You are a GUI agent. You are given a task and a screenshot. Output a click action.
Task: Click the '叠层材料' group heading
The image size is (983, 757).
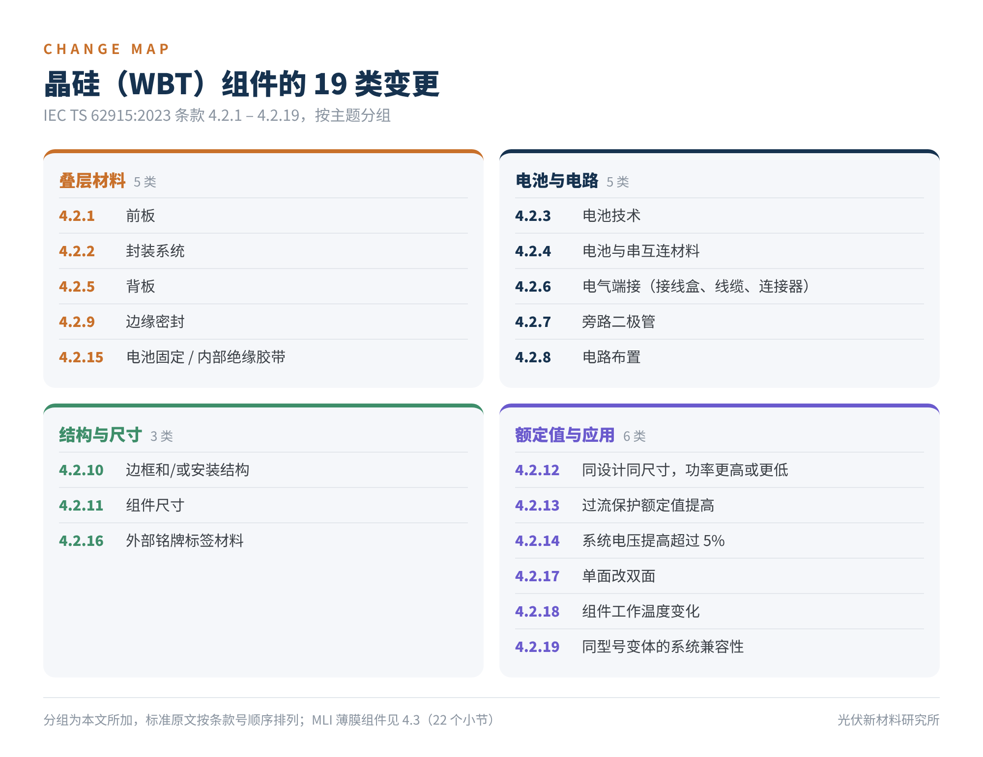pyautogui.click(x=92, y=181)
